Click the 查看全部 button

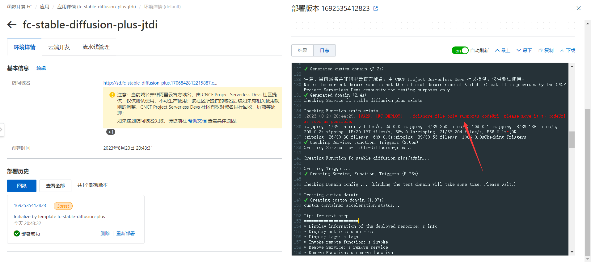[55, 186]
